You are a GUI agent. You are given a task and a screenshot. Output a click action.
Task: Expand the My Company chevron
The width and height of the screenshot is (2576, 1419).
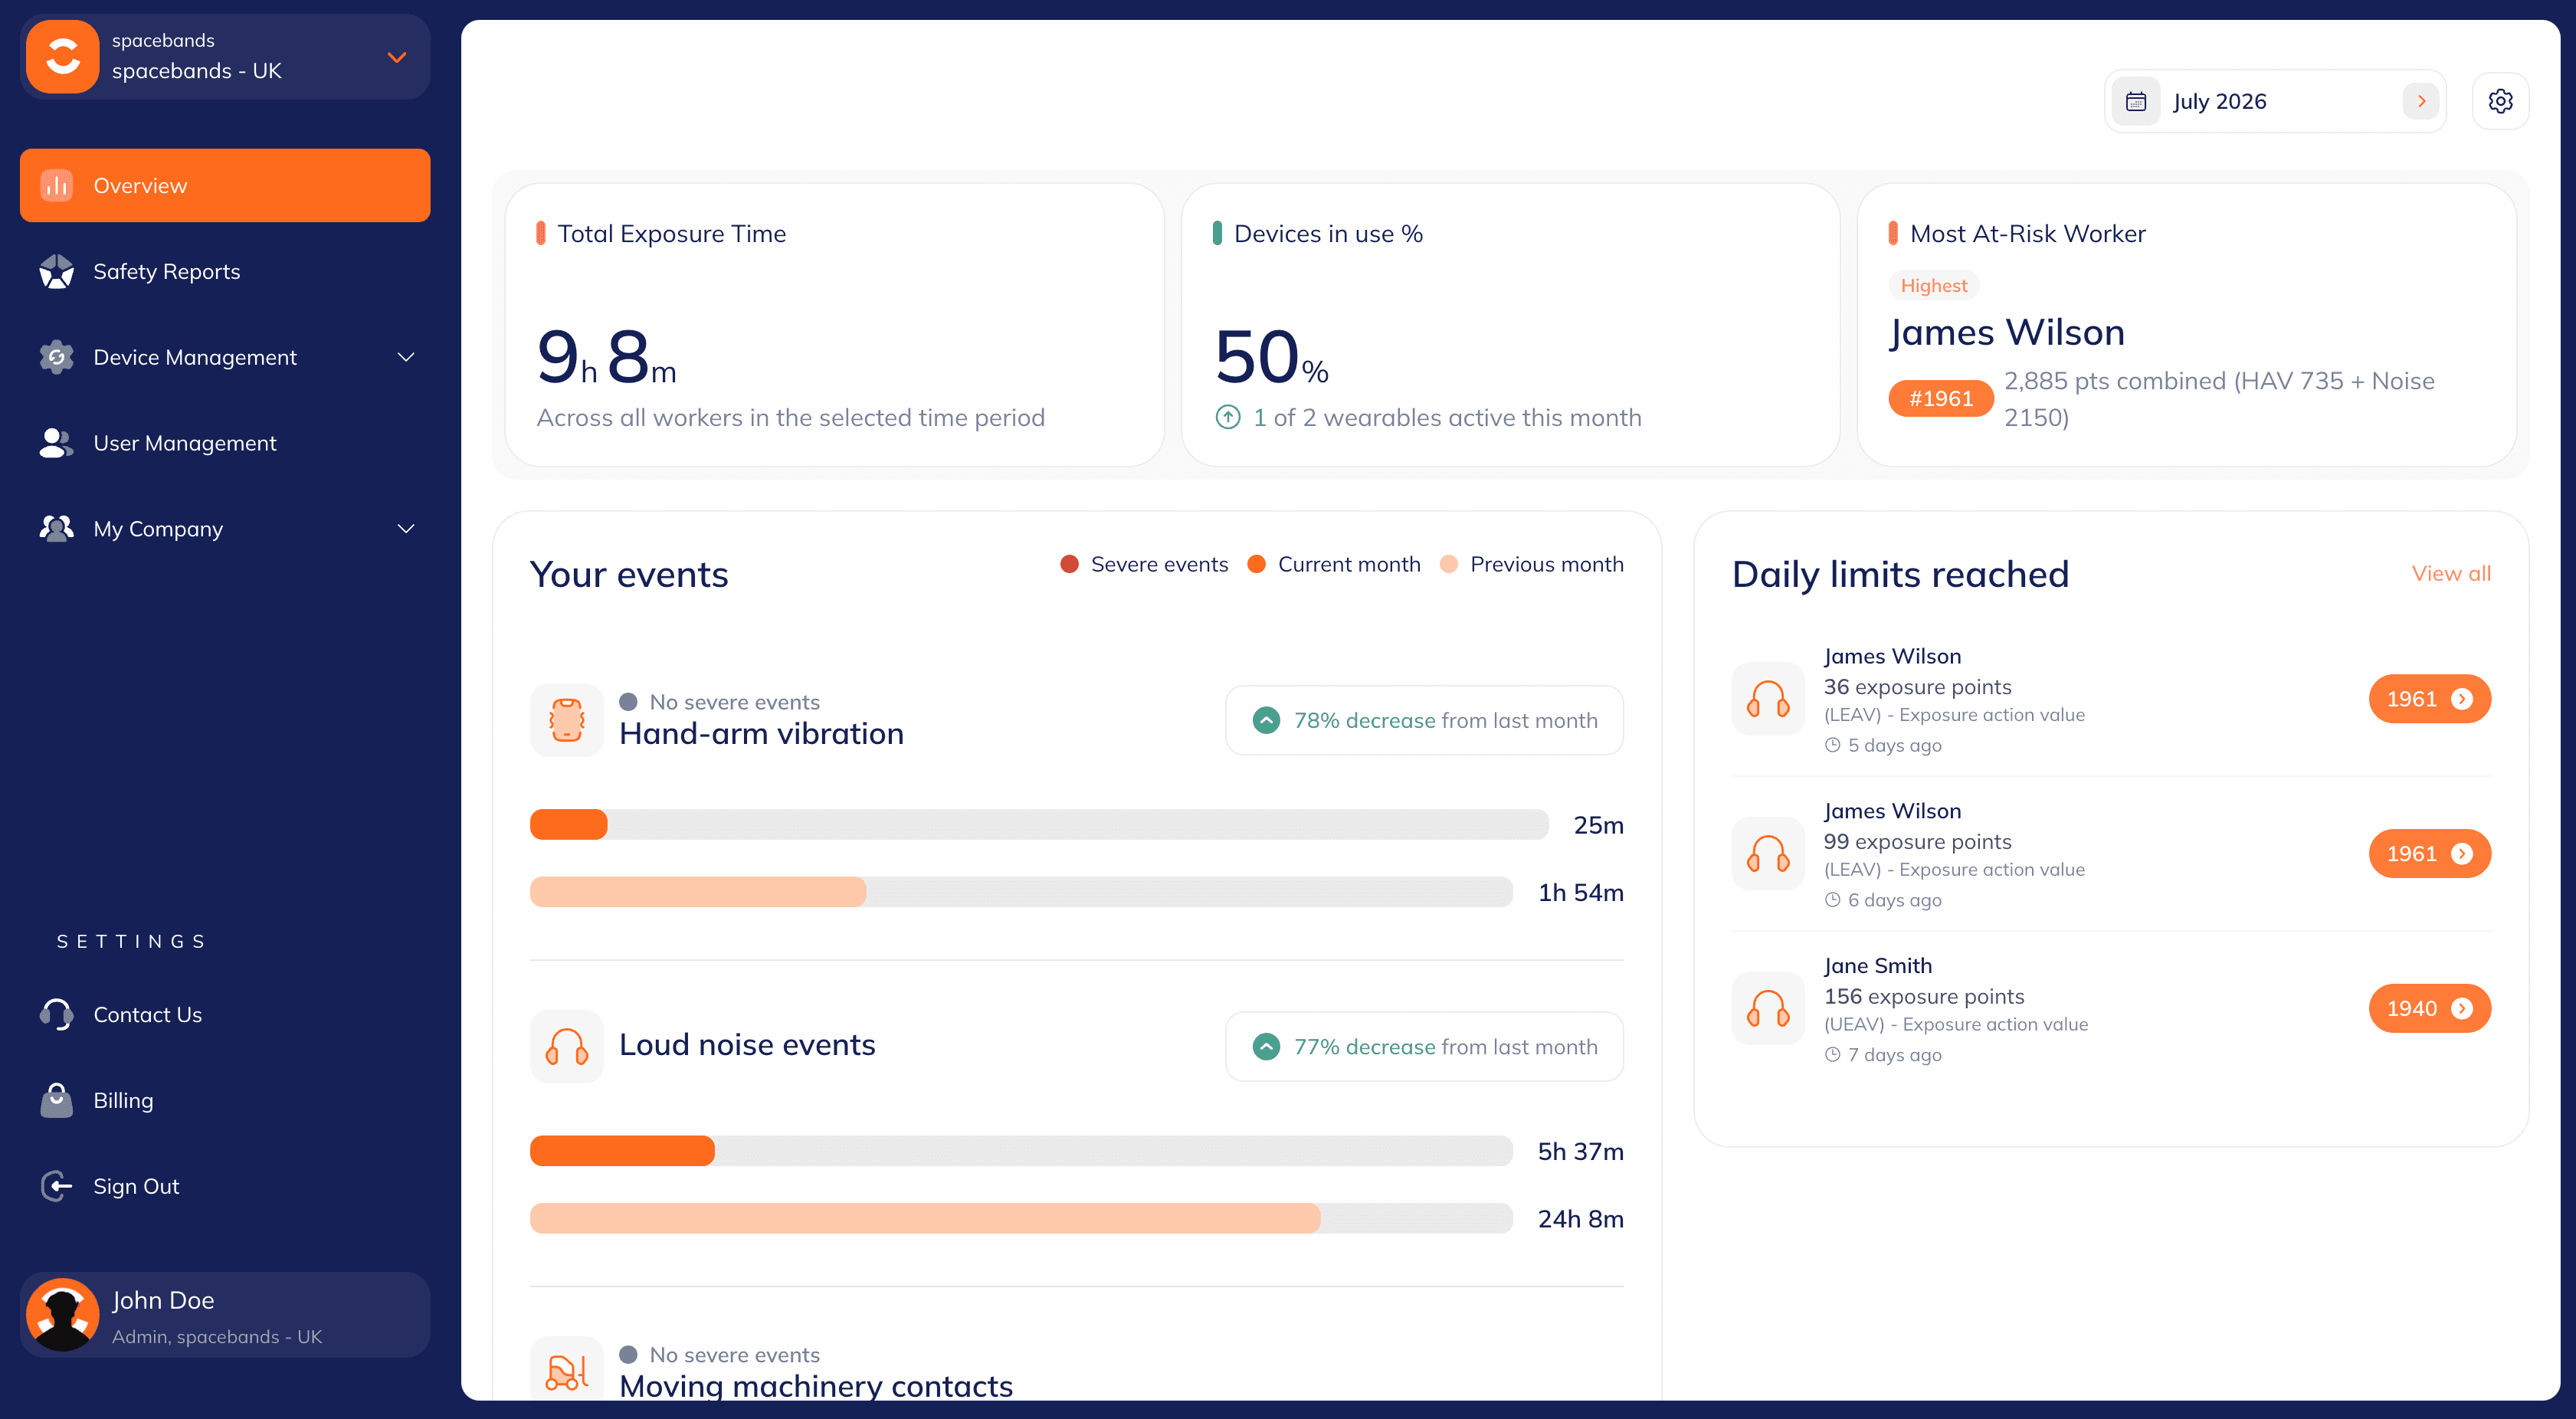[406, 529]
